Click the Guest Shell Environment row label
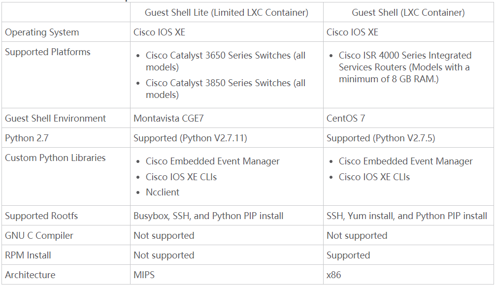 click(x=55, y=118)
